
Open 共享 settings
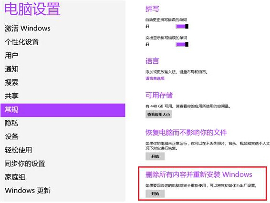tap(11, 96)
